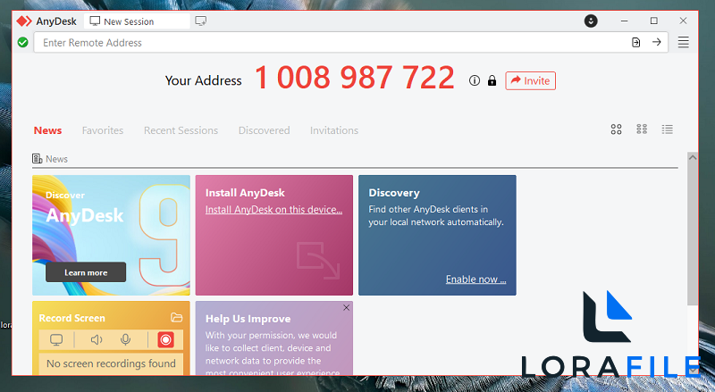Select the News tab
Viewport: 715px width, 392px height.
pos(48,130)
